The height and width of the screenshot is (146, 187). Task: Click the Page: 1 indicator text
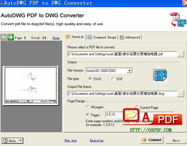(20, 38)
